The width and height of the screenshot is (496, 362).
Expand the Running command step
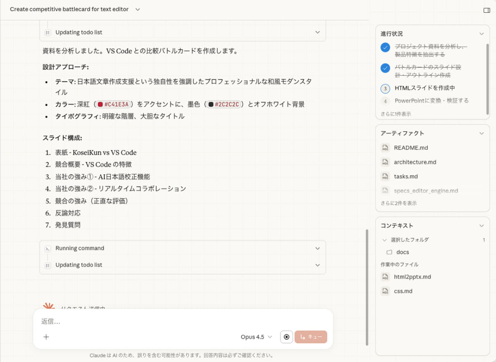click(317, 248)
